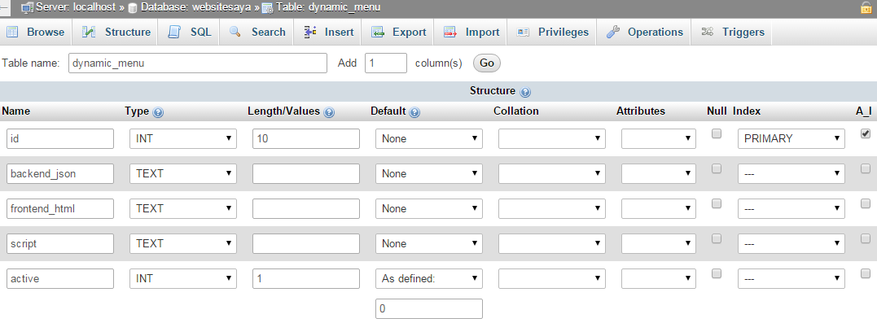Open Default dropdown for id column
The width and height of the screenshot is (877, 323).
[429, 138]
